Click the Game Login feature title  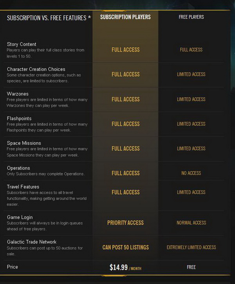pos(20,217)
